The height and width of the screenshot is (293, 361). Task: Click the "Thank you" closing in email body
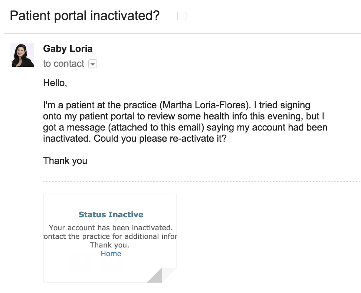[x=65, y=161]
